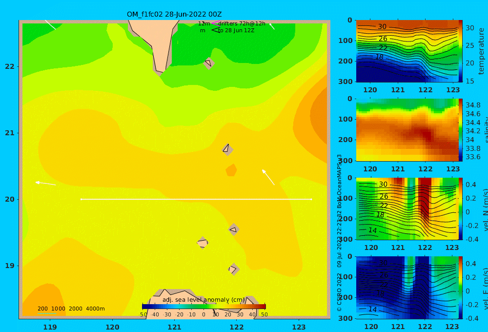Click contour label 30 in temperature panel

pos(382,27)
